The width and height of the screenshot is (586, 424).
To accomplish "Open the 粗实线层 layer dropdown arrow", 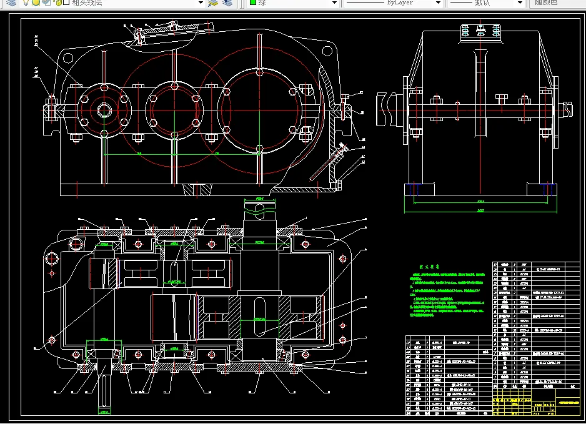I will pos(201,3).
